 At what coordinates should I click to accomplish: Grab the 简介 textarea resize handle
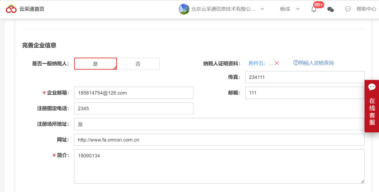coord(363,181)
